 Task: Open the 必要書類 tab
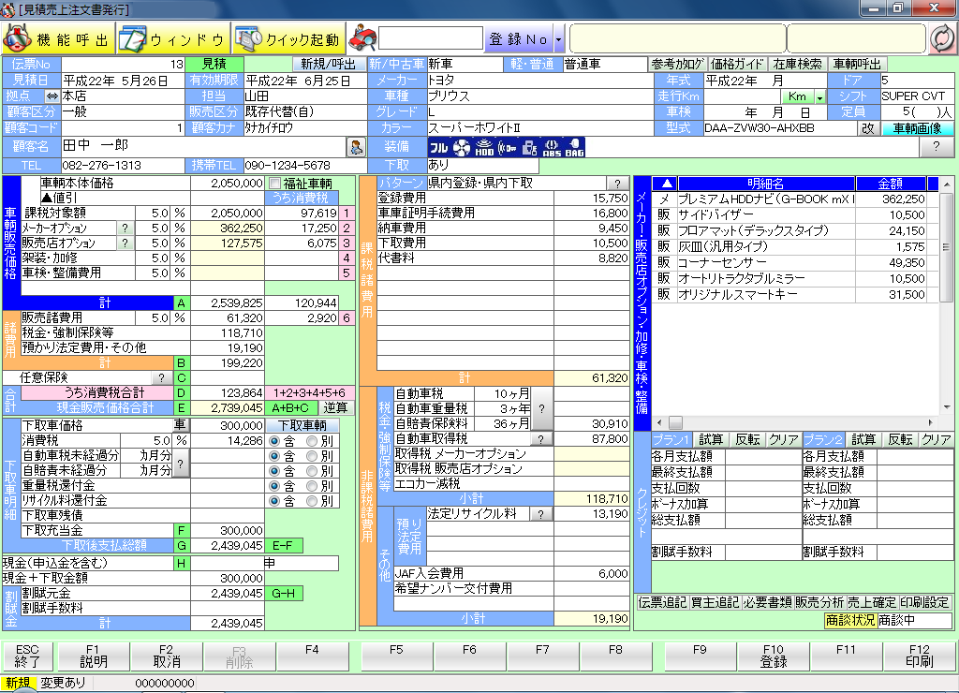tap(768, 602)
